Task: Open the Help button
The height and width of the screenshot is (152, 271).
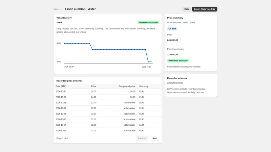Action: (187, 9)
